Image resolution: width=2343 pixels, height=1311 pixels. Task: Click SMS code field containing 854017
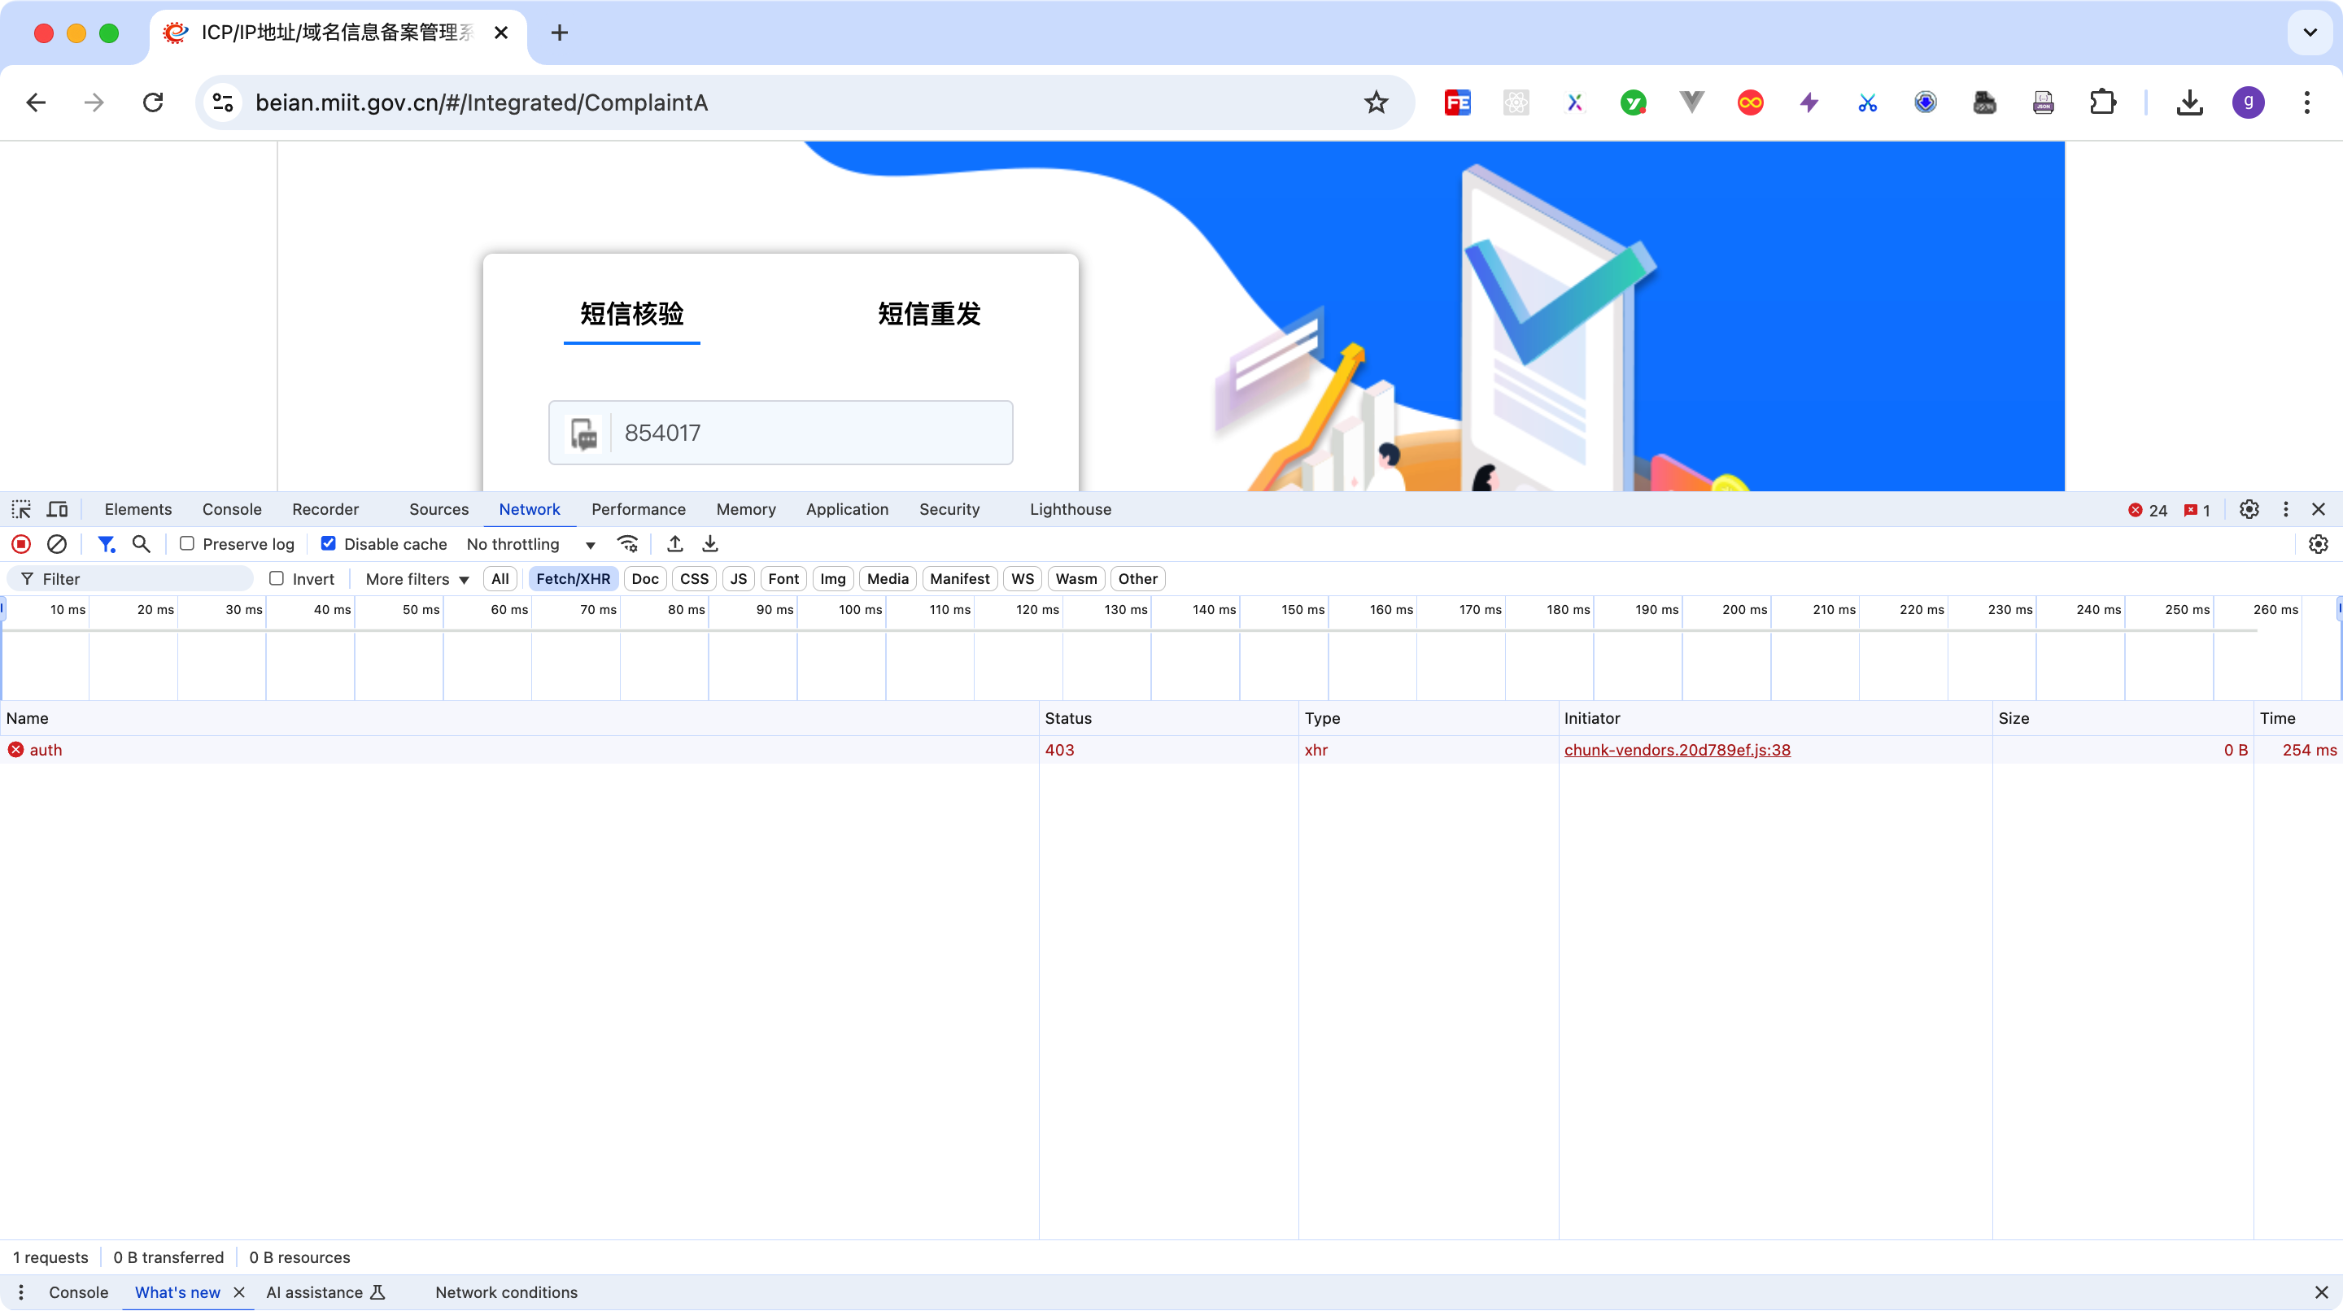click(780, 433)
